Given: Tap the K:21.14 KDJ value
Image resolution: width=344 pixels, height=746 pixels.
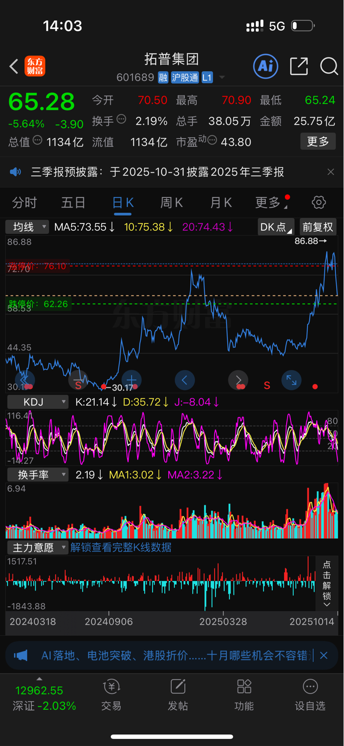Looking at the screenshot, I should click(96, 402).
